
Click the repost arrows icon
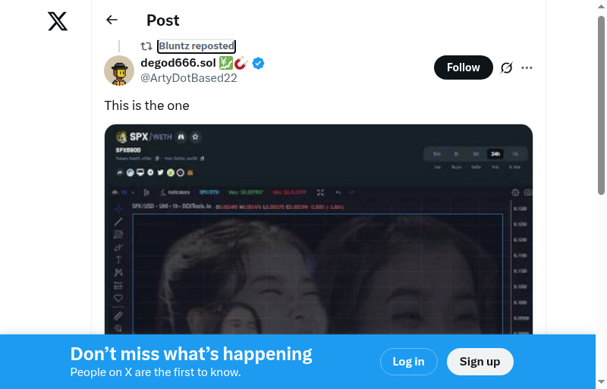[146, 46]
